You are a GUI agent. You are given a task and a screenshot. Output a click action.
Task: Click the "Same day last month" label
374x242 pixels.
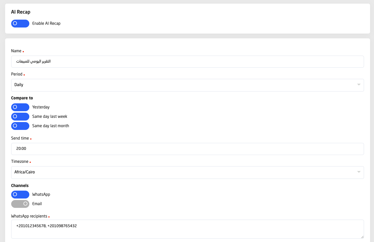tap(50, 126)
